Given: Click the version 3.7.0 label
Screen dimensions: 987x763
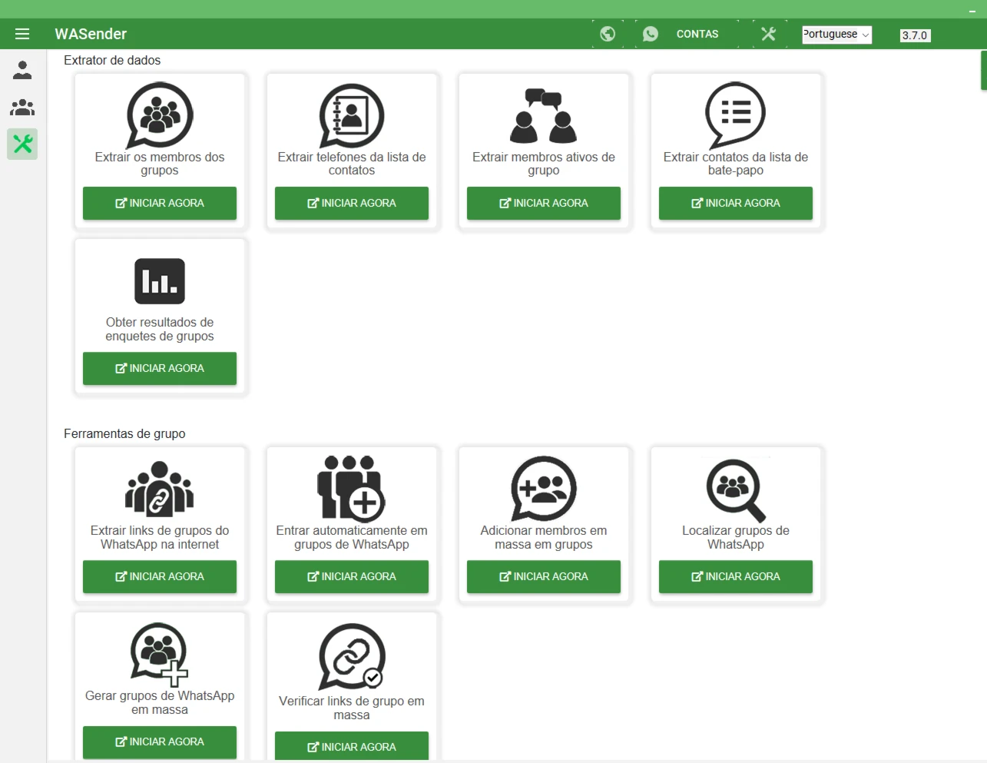Looking at the screenshot, I should [915, 35].
